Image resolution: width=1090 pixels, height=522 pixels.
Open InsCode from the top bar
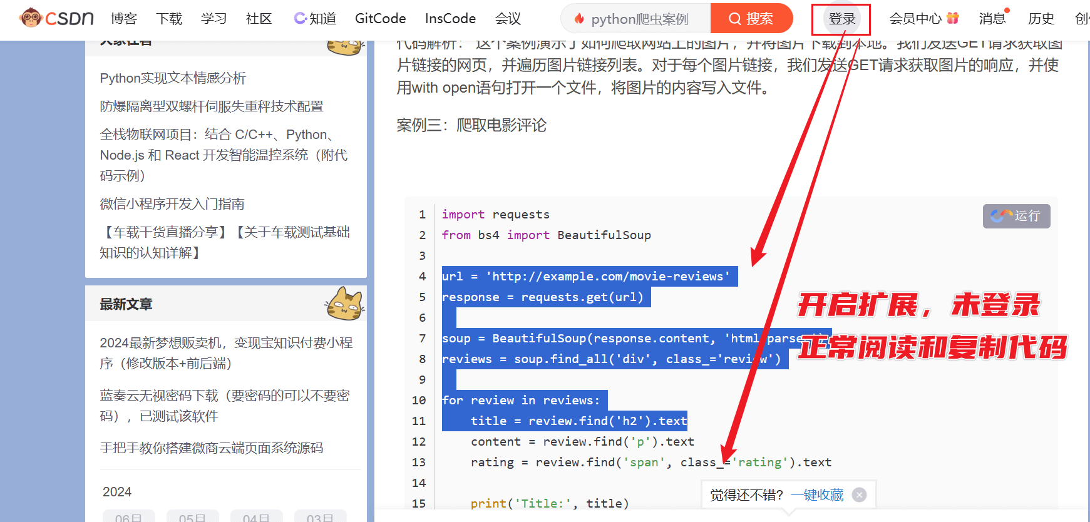(450, 19)
